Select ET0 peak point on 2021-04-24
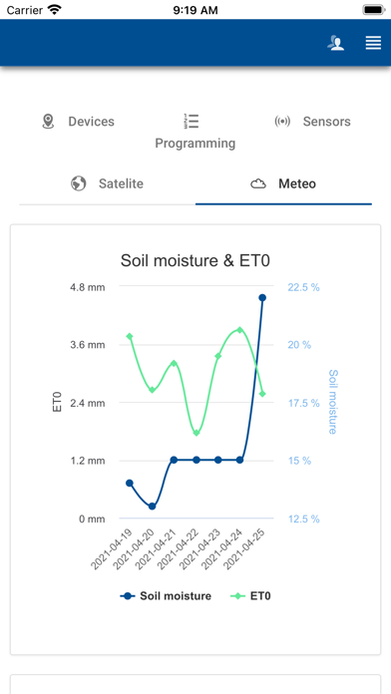 tap(240, 330)
